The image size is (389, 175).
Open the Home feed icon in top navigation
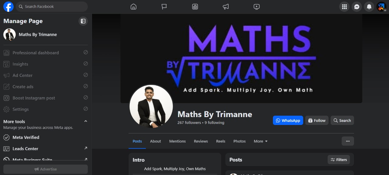pyautogui.click(x=133, y=6)
